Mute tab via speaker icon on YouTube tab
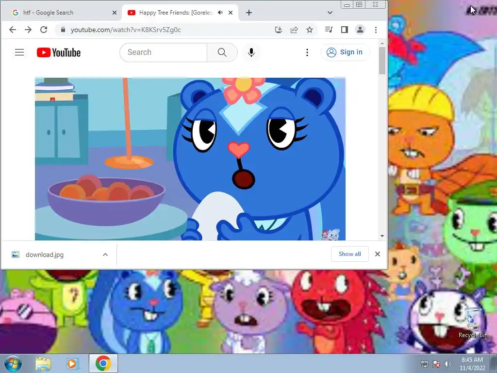Image resolution: width=497 pixels, height=373 pixels. tap(220, 13)
